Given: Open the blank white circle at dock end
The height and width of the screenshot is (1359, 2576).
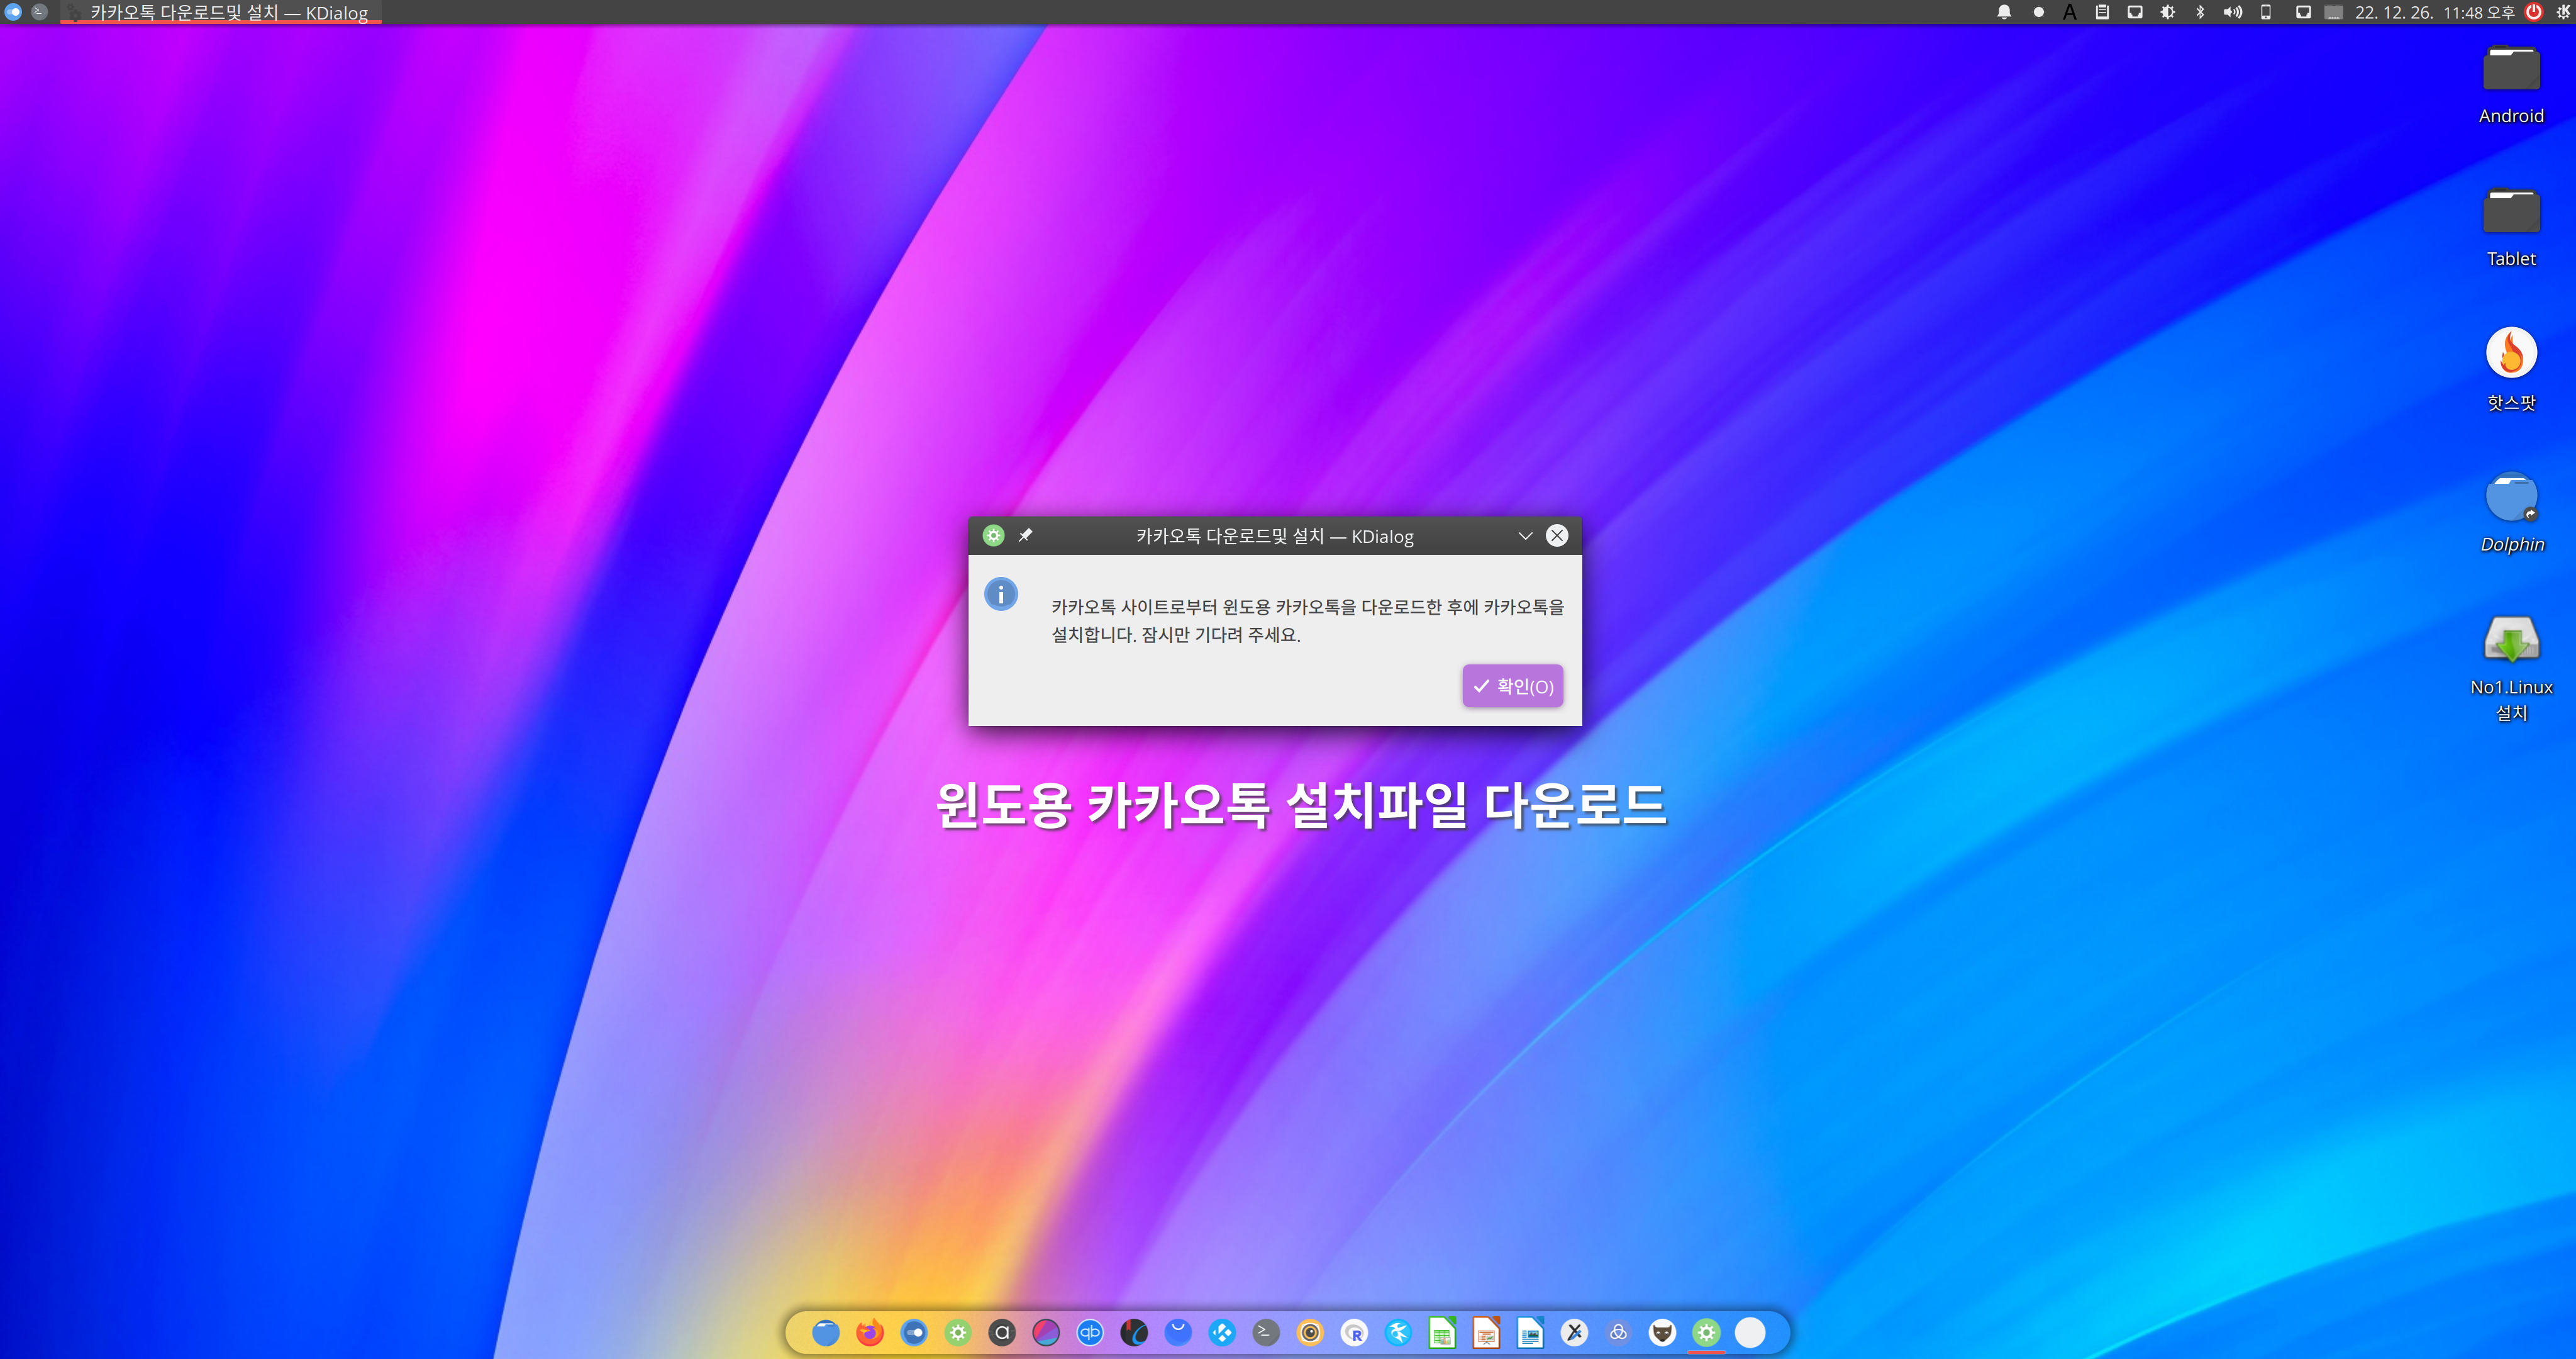Looking at the screenshot, I should click(1750, 1332).
